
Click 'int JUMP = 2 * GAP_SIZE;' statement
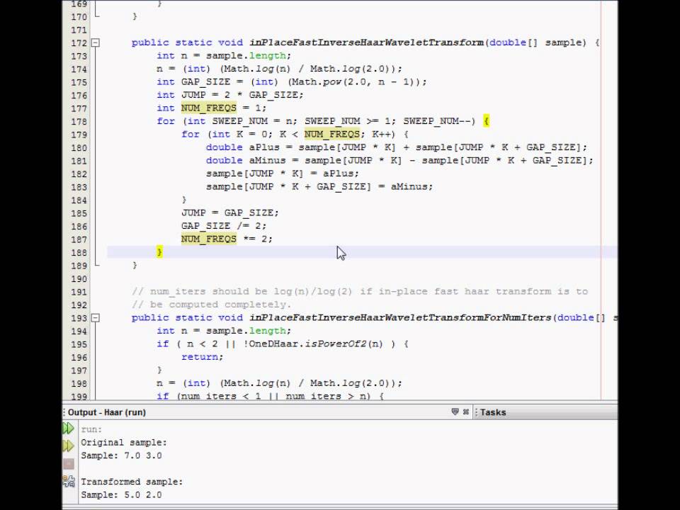[230, 94]
